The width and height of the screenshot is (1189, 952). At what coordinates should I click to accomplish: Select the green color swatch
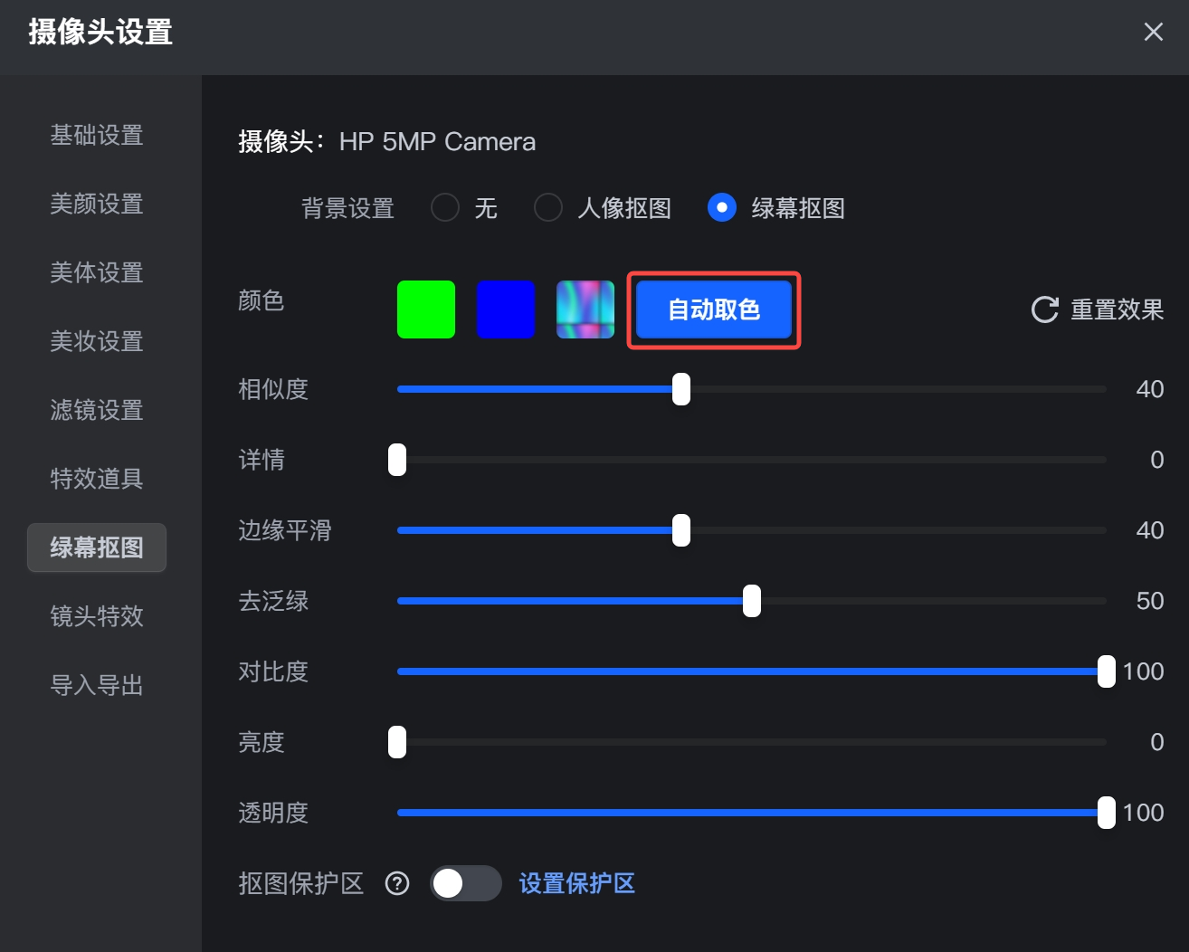pos(426,309)
